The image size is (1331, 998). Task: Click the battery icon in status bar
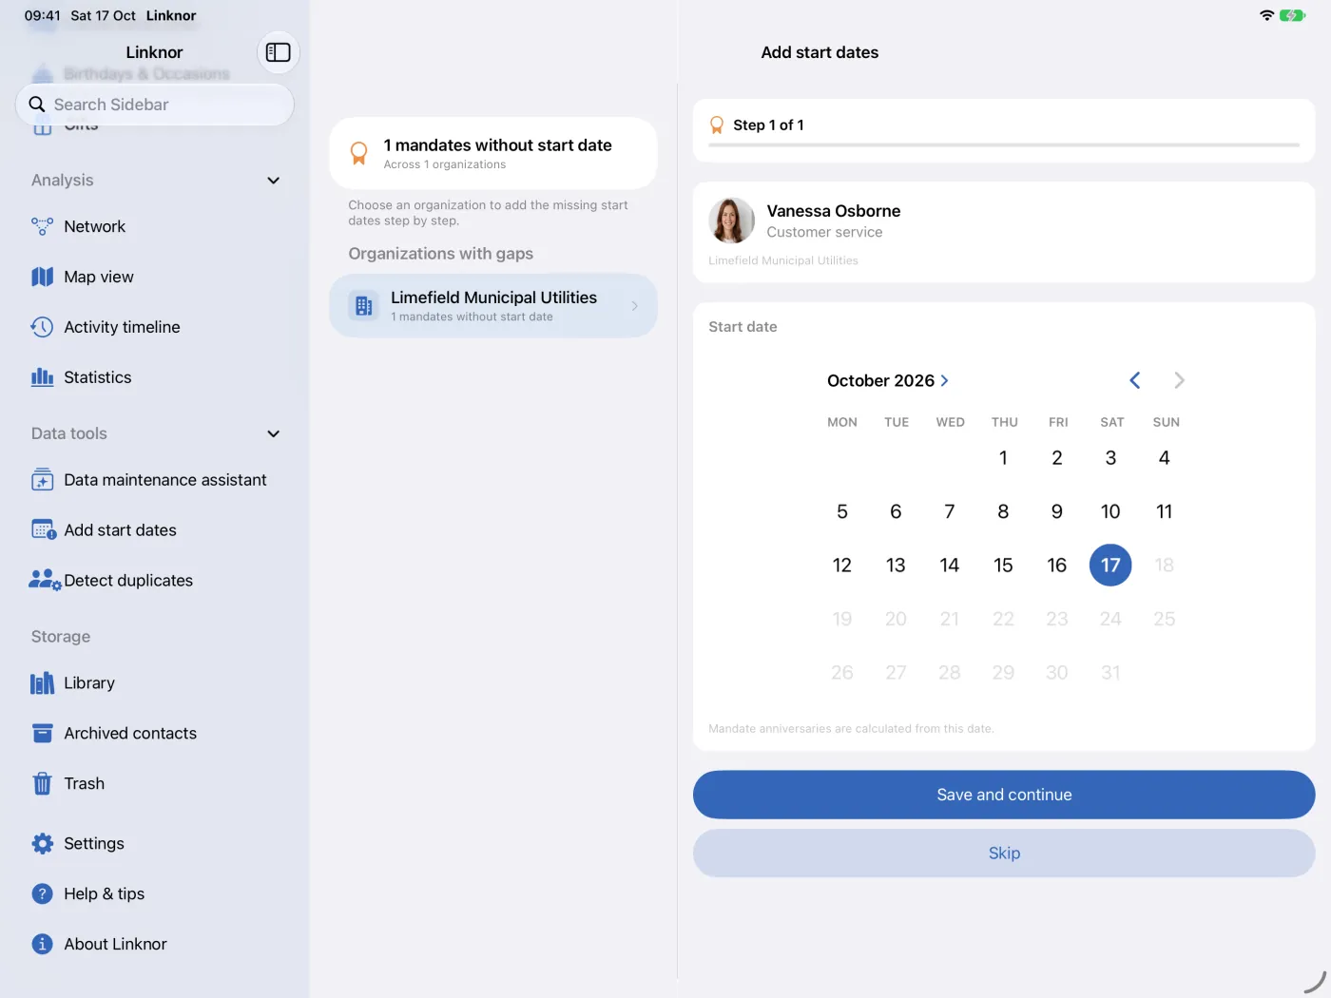pyautogui.click(x=1292, y=15)
